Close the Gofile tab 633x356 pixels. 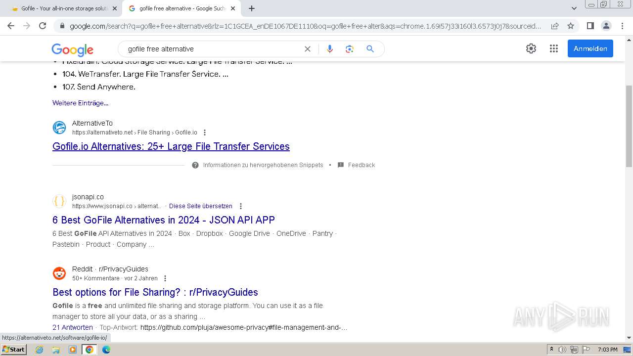point(115,8)
